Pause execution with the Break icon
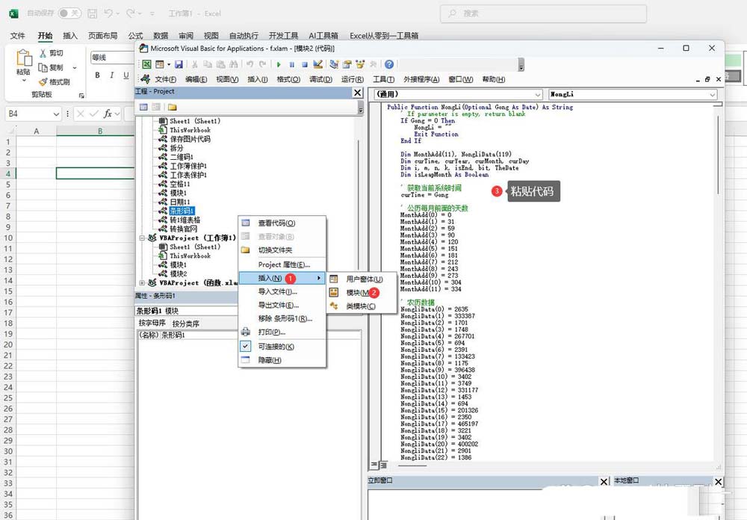 pos(291,64)
